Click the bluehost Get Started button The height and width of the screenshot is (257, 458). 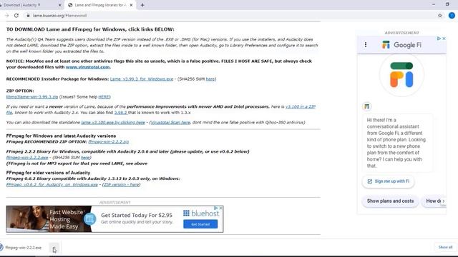tap(200, 224)
